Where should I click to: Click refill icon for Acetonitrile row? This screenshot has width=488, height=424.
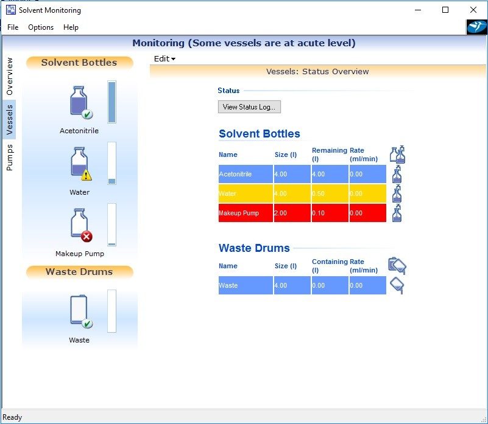coord(397,175)
